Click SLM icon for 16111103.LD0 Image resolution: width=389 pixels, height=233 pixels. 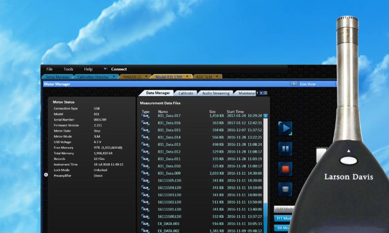145,195
